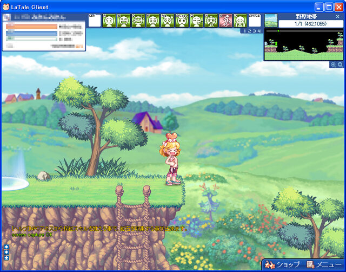
Task: Use the sitting squint emote on slot V
Action: [x=240, y=21]
